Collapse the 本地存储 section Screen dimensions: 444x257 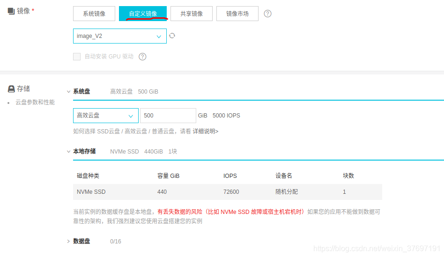68,152
